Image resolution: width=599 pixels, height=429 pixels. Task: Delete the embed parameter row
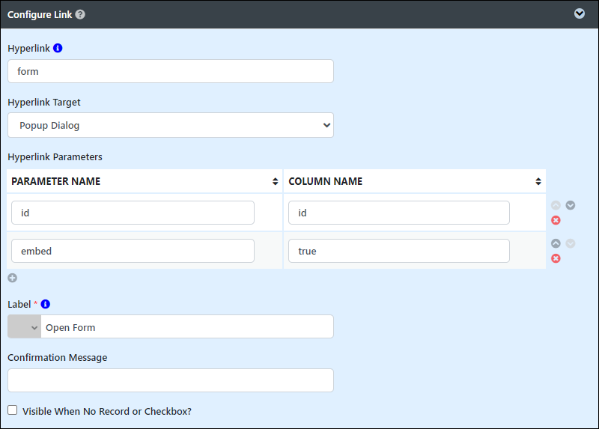(x=556, y=258)
